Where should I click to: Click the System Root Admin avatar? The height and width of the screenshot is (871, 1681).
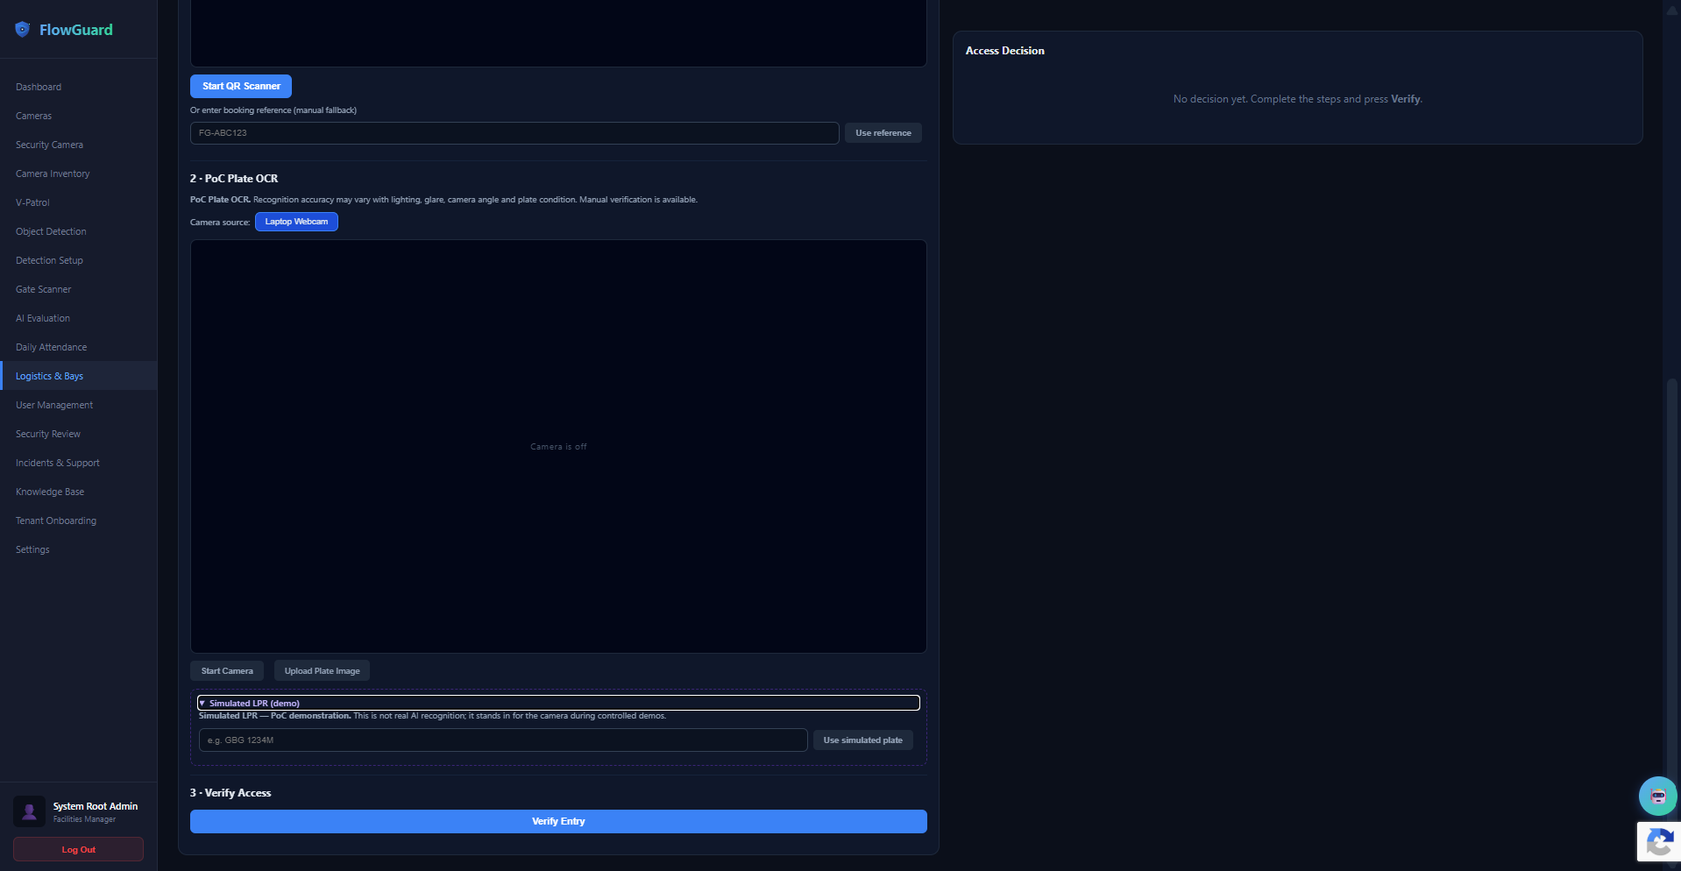pyautogui.click(x=29, y=811)
